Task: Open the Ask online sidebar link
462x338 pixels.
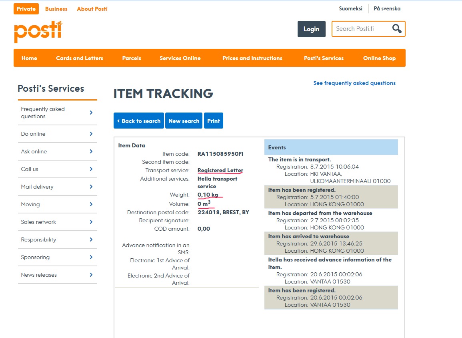Action: (x=34, y=152)
